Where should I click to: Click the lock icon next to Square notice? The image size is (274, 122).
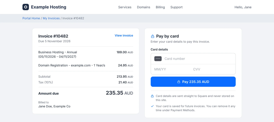coord(152,96)
